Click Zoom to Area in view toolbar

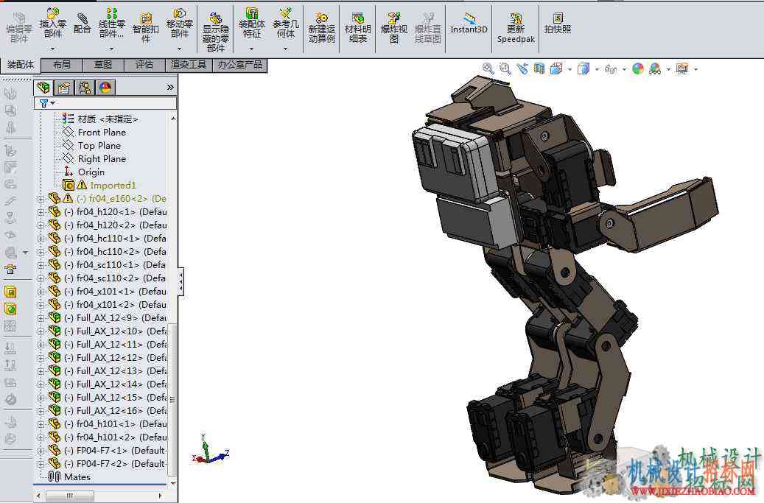tap(505, 68)
